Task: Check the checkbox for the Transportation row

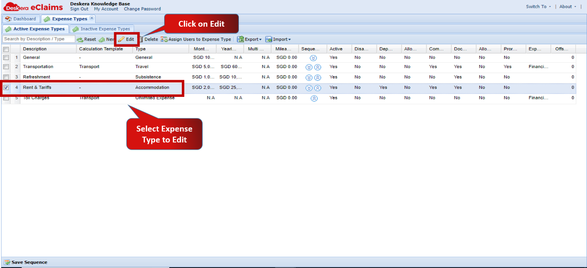Action: (x=6, y=66)
